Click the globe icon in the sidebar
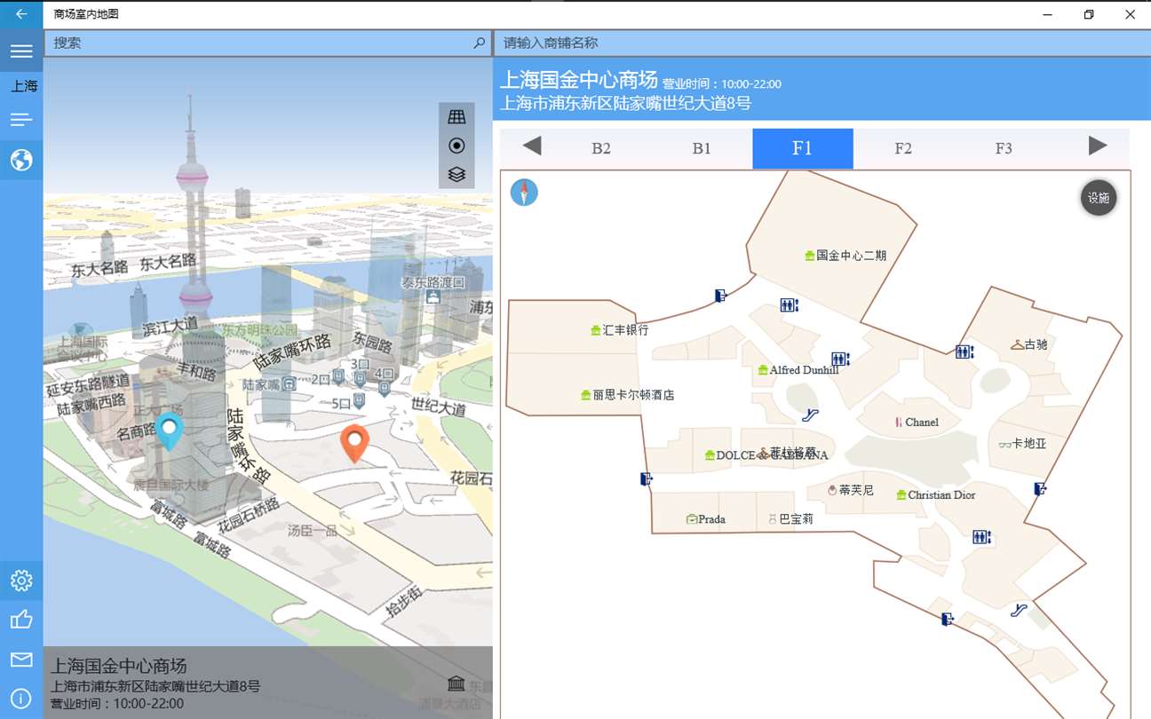The image size is (1151, 719). (21, 160)
